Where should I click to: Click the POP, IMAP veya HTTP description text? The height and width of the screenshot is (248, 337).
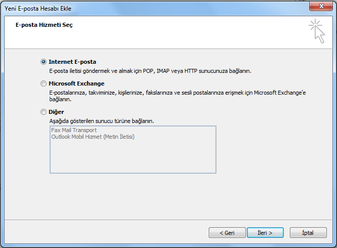pos(150,71)
